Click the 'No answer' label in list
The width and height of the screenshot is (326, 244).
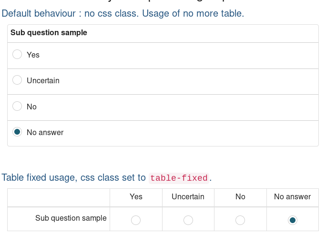pyautogui.click(x=45, y=133)
